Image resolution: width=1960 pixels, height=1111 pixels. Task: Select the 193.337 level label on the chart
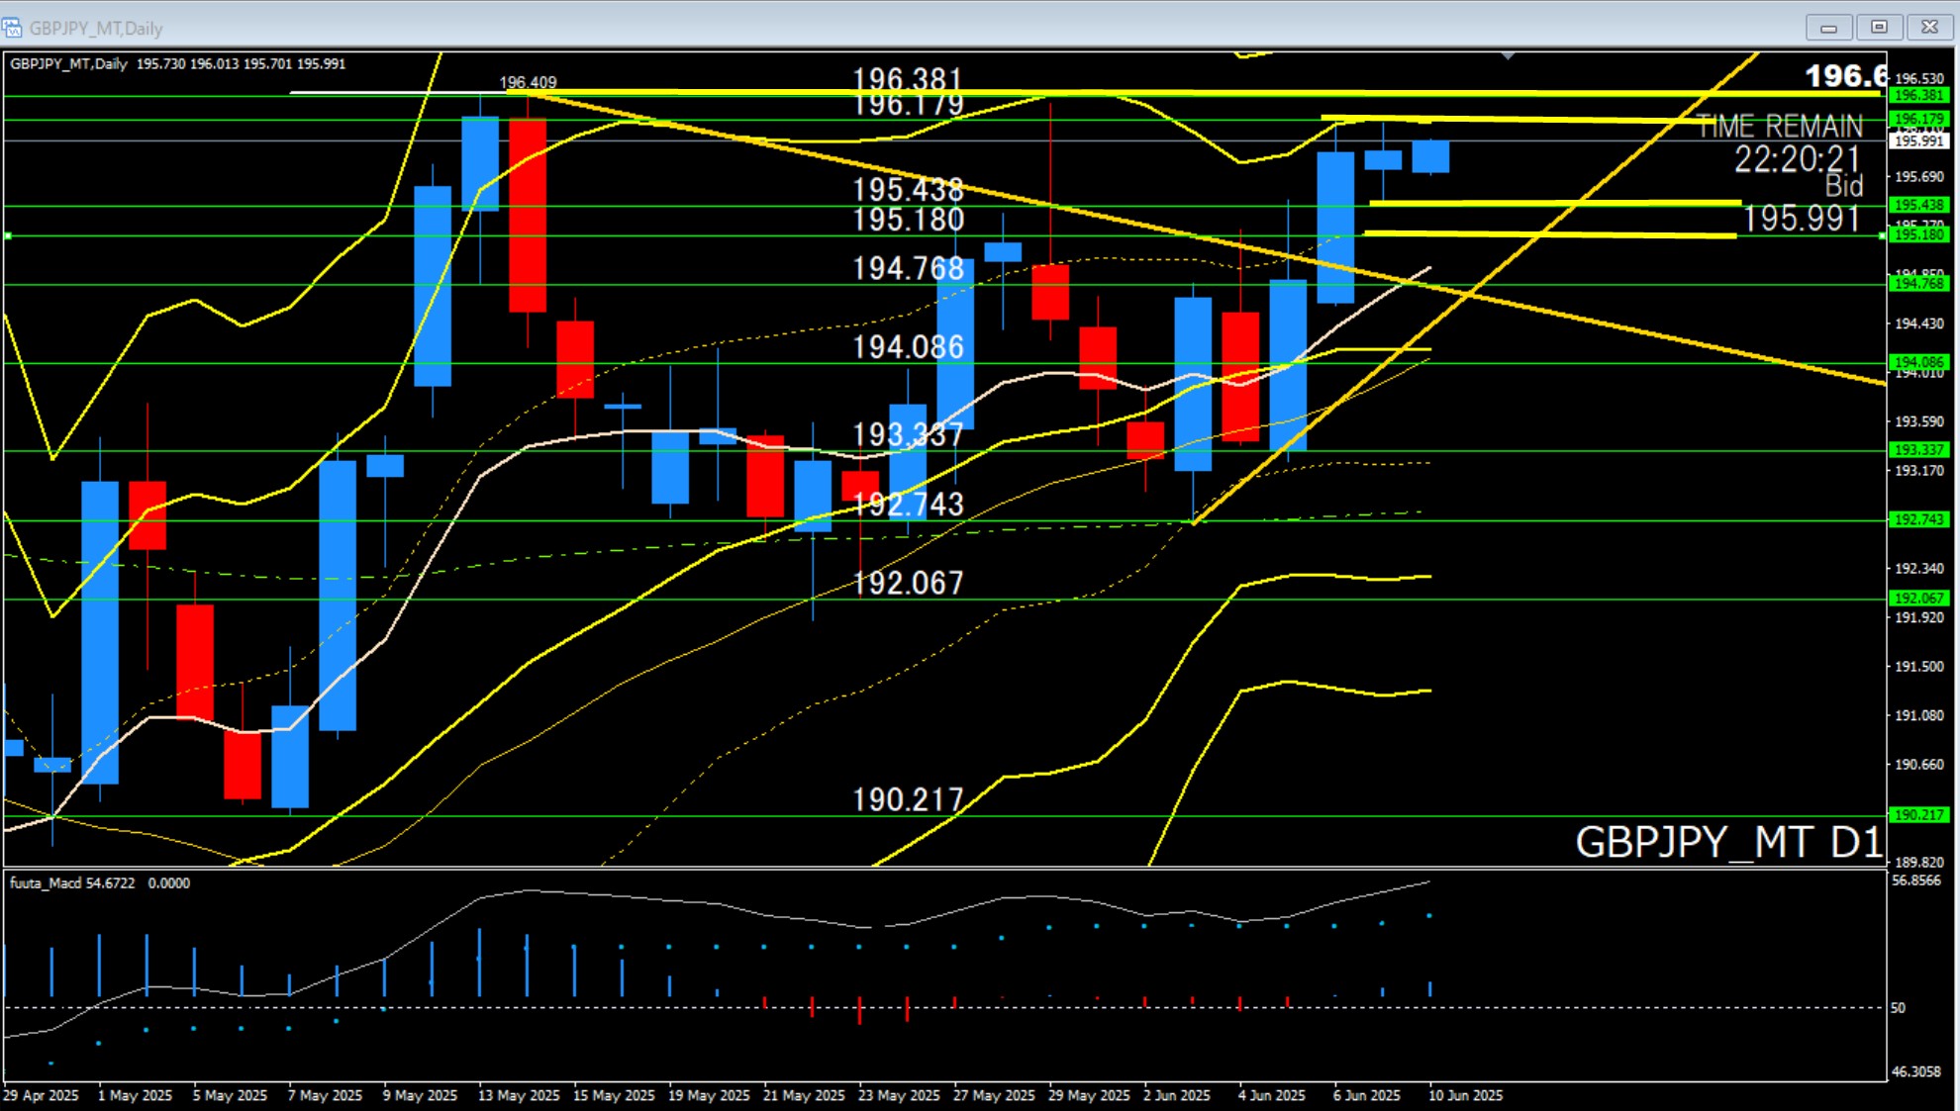point(908,434)
